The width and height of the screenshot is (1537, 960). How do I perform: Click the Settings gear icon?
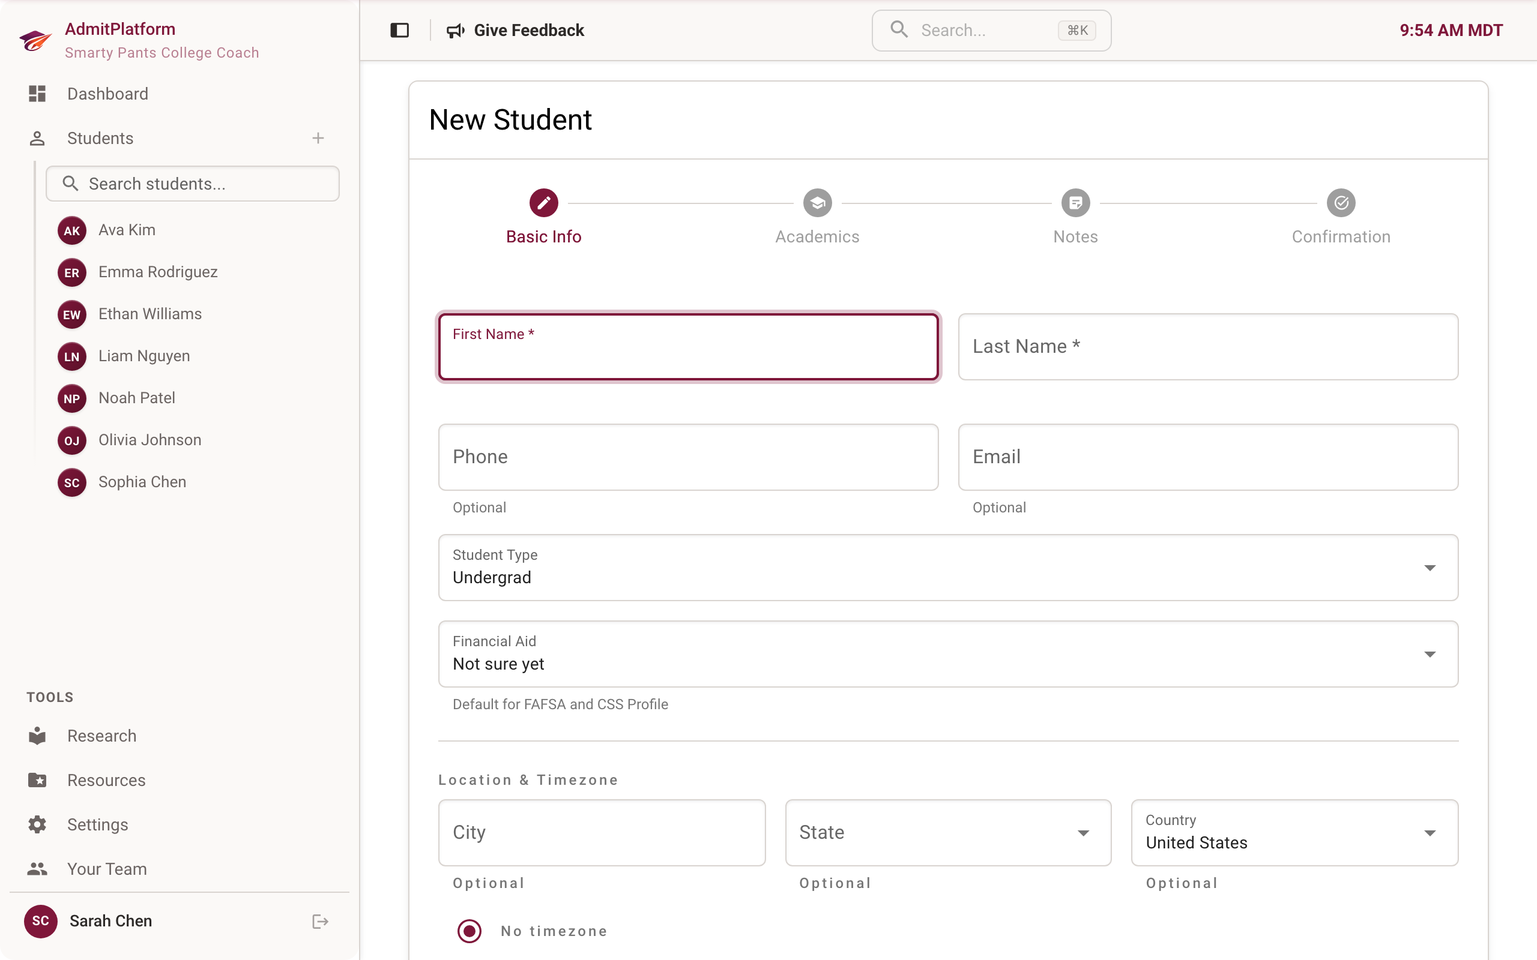click(37, 824)
